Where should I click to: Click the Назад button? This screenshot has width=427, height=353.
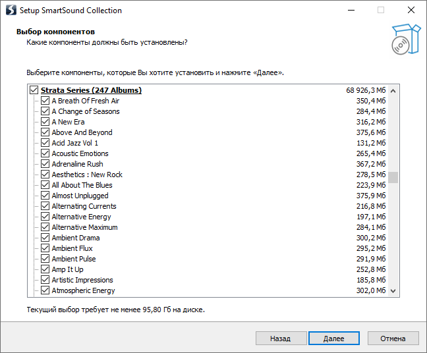(281, 339)
